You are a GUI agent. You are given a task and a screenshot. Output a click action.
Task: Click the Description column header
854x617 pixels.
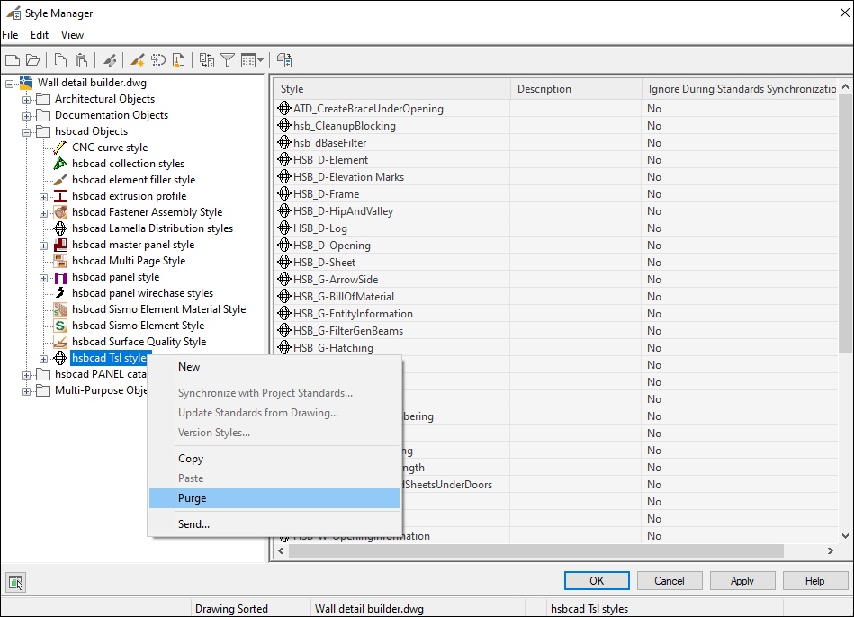576,89
